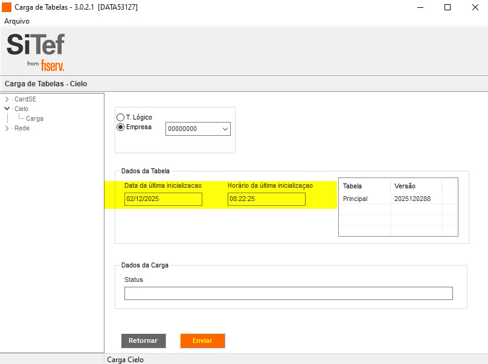Select the T. Lógico radio button
Viewport: 488px width, 364px height.
pos(120,117)
